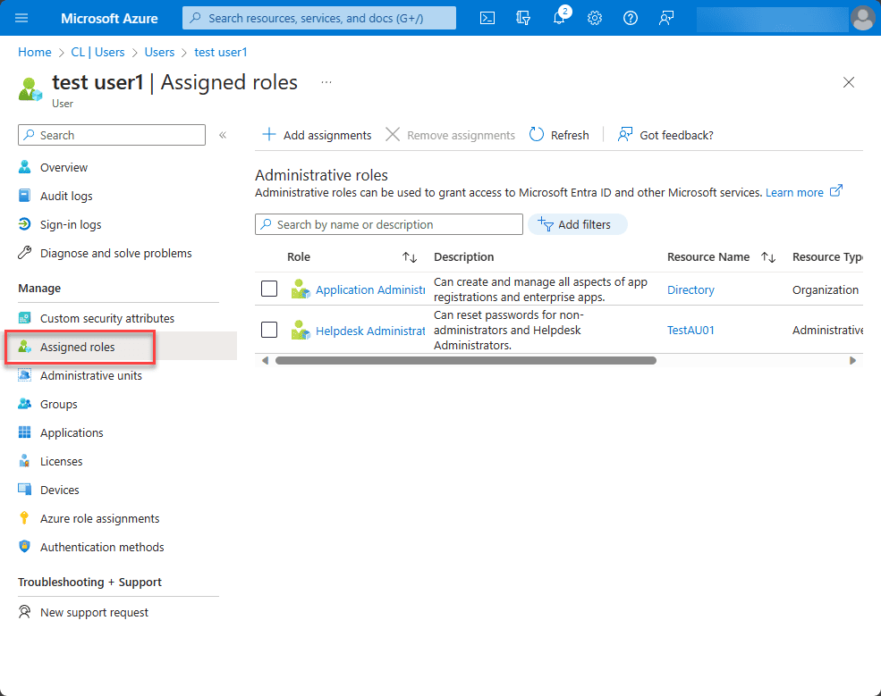Screen dimensions: 881x696
Task: Click the table's left scroll arrow
Action: point(266,360)
